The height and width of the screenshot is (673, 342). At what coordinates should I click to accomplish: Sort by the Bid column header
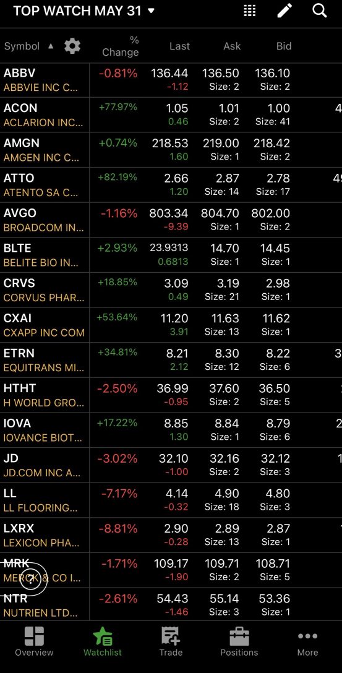click(x=284, y=46)
